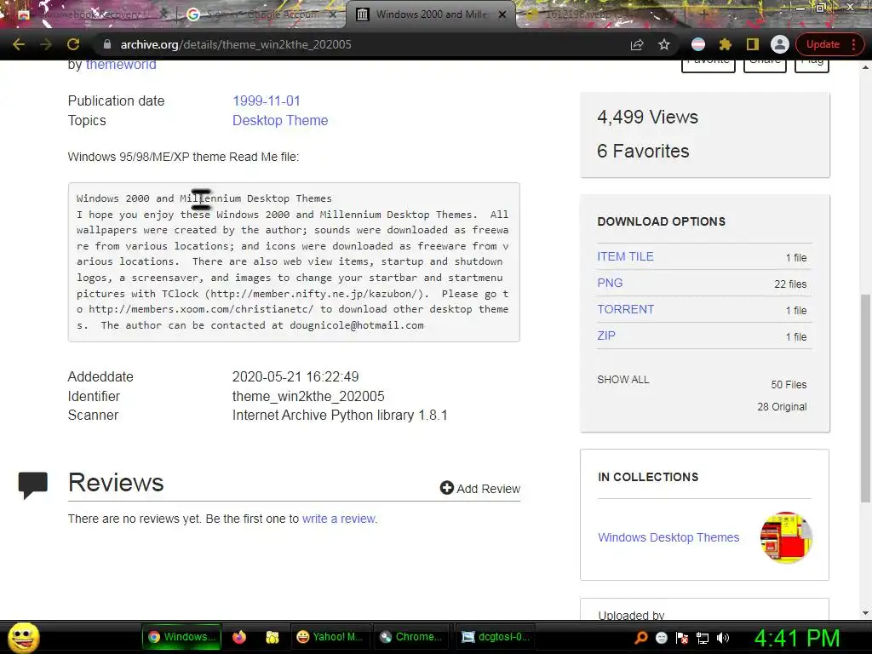
Task: Open the smiley Start button
Action: point(23,637)
